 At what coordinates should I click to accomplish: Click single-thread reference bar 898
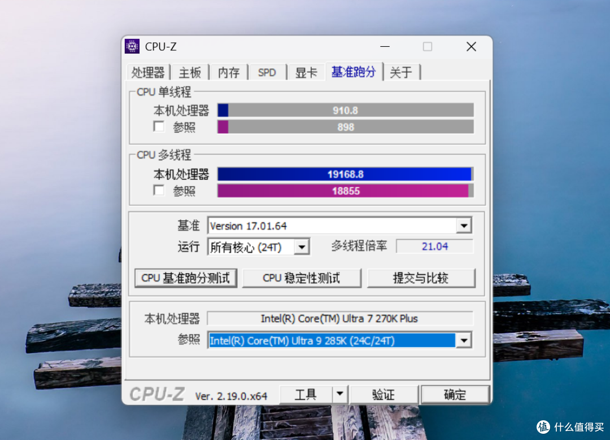click(x=346, y=127)
